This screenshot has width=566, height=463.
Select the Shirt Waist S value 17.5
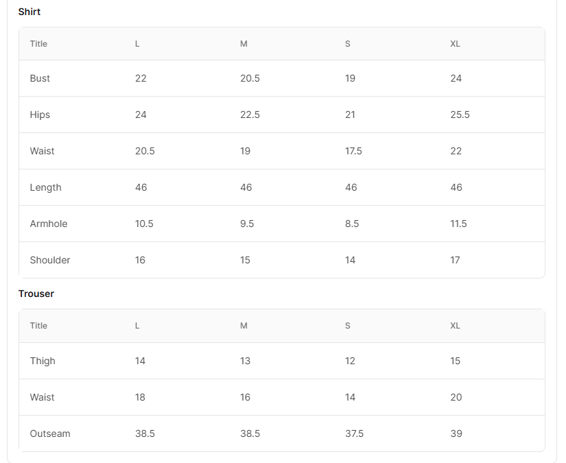coord(353,151)
